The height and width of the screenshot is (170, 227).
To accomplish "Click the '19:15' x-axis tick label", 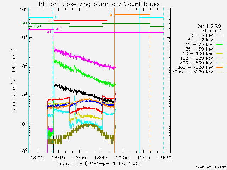I will [143, 158].
